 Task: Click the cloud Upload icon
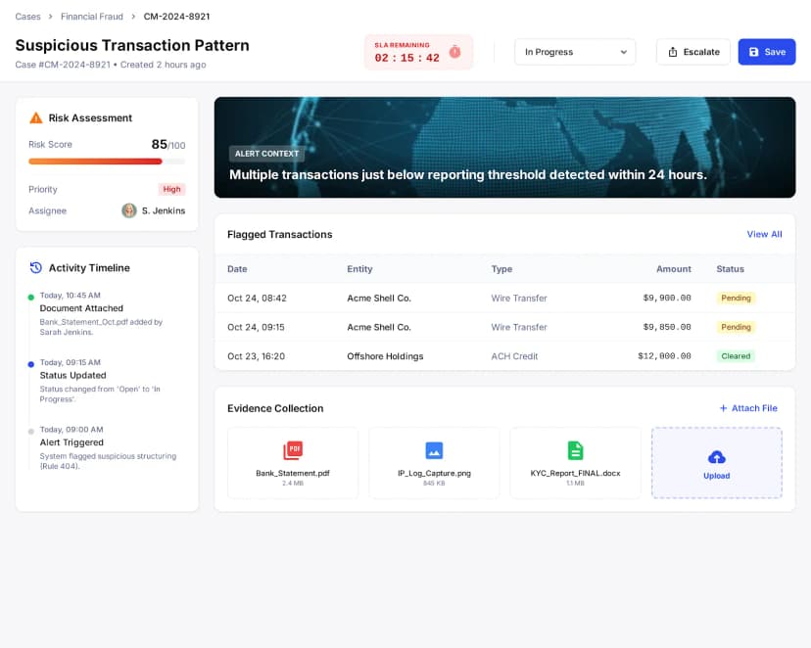click(x=716, y=457)
